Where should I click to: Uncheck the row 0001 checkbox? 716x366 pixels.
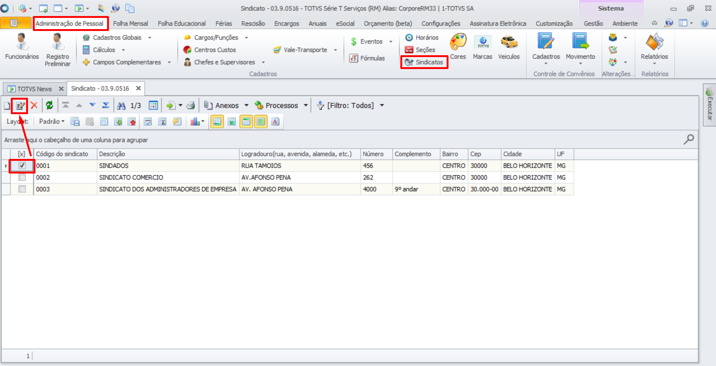[22, 165]
